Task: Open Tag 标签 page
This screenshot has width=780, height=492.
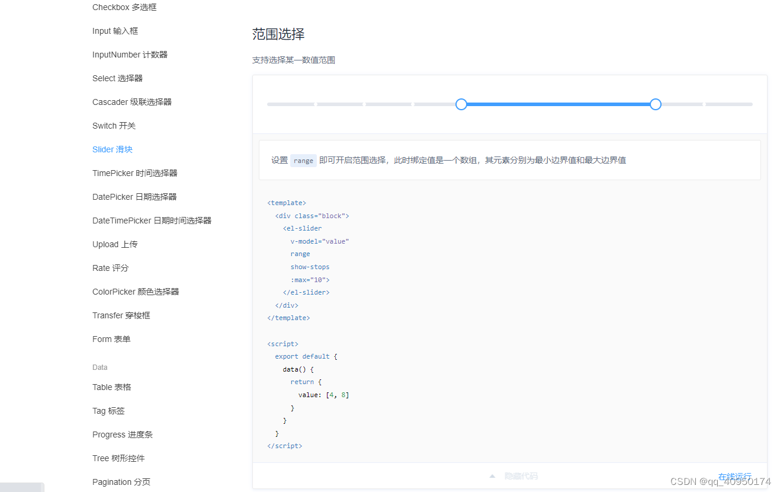Action: [108, 411]
